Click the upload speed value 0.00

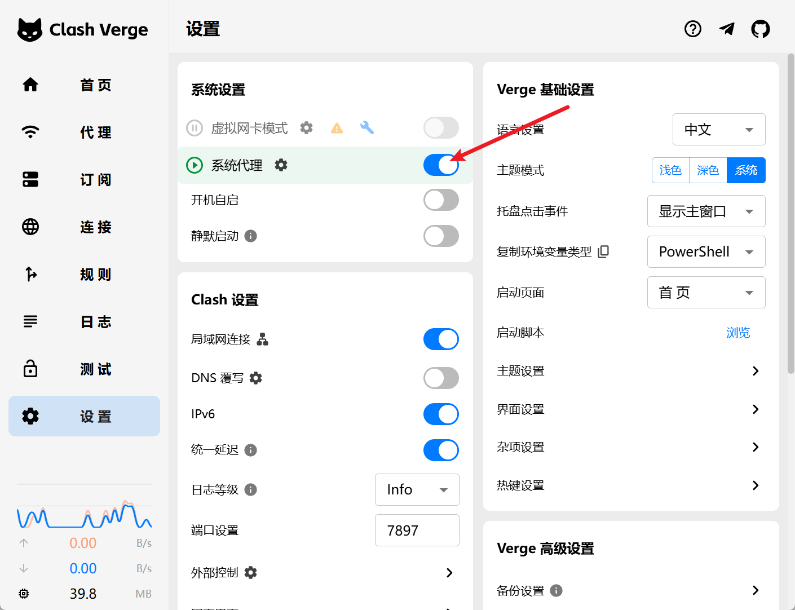[x=83, y=543]
